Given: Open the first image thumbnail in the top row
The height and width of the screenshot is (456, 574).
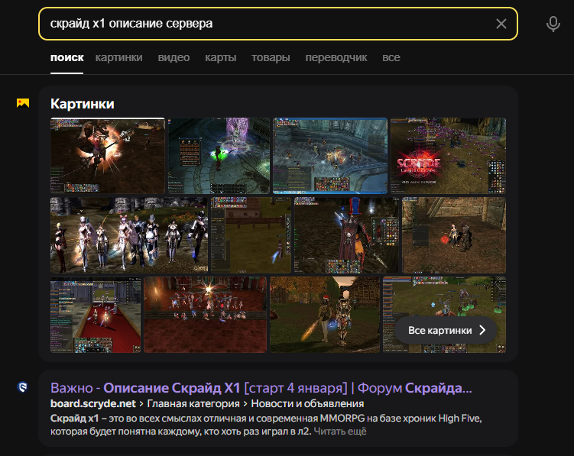Looking at the screenshot, I should coord(107,156).
